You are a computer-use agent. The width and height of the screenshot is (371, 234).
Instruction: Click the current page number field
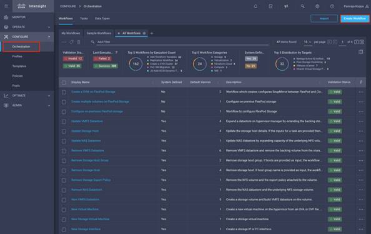[x=342, y=42]
